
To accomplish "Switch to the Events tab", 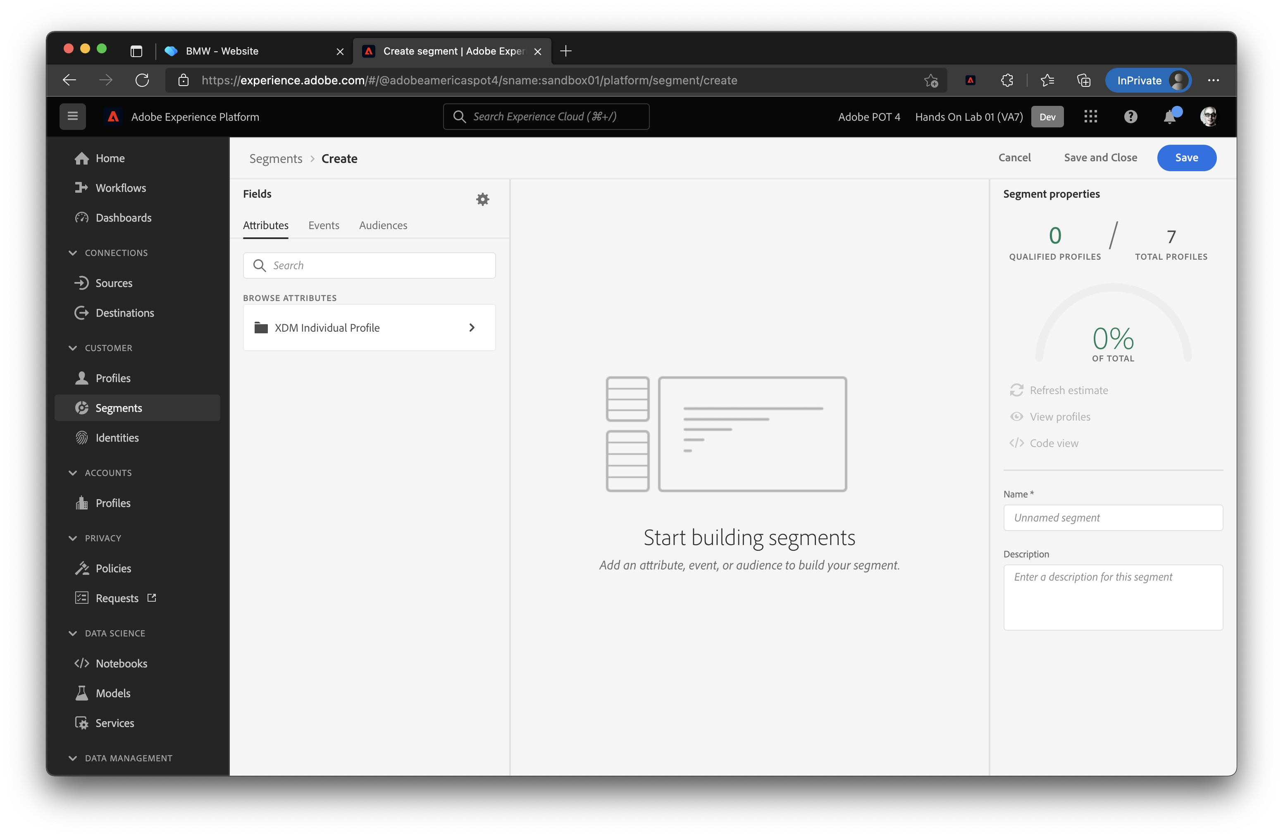I will 324,225.
